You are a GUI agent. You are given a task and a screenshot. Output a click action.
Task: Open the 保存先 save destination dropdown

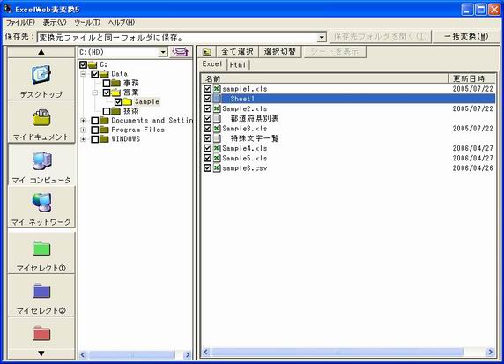coord(322,38)
